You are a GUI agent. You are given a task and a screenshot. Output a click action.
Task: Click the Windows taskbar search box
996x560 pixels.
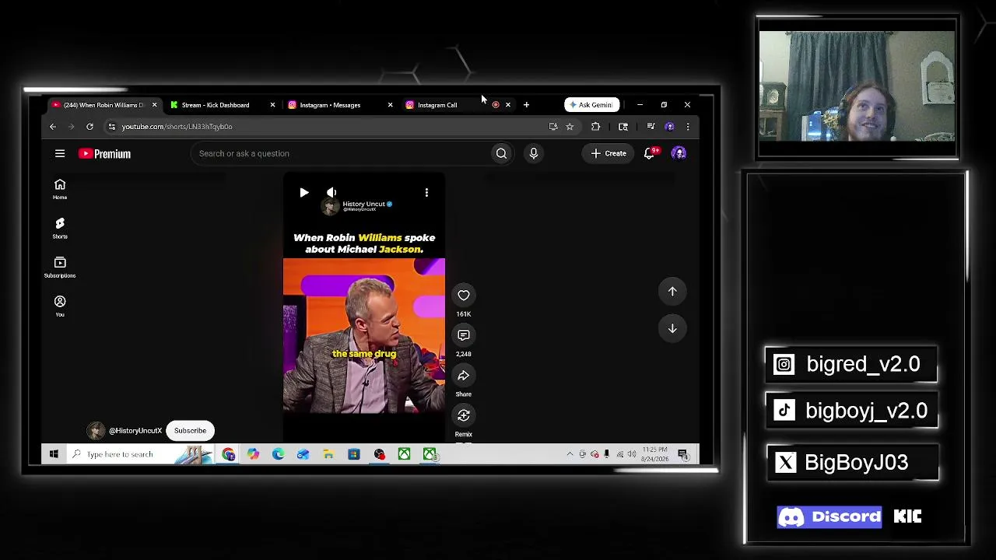(140, 454)
